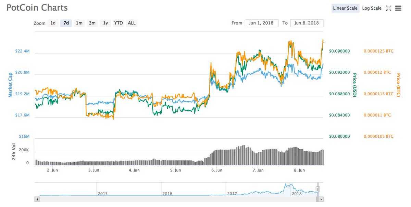The image size is (411, 207).
Task: Click the $16M market cap label
Action: (24, 136)
